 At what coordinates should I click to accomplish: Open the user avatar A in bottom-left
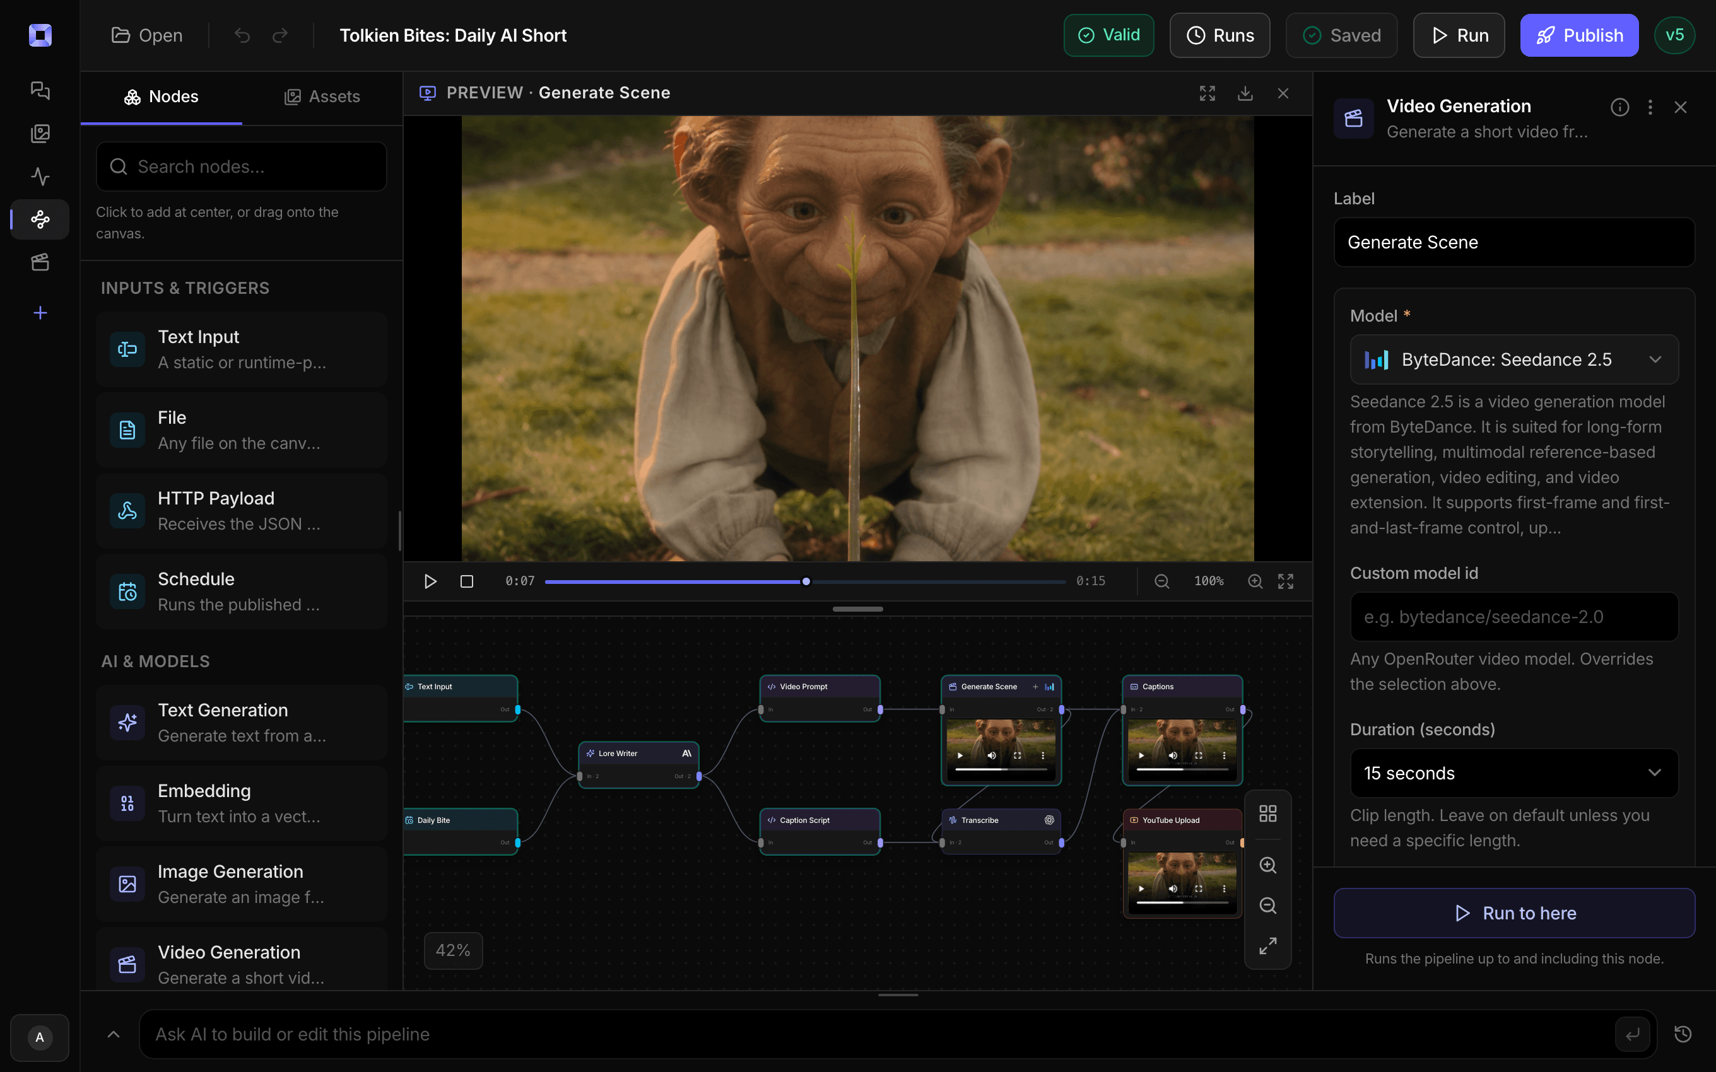[x=40, y=1037]
